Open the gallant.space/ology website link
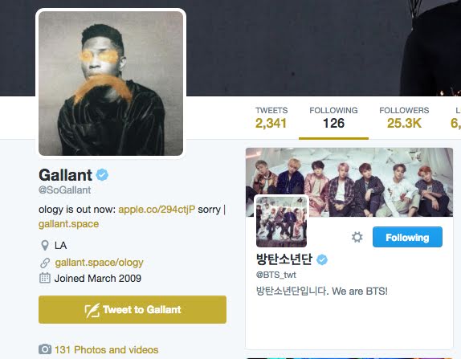This screenshot has height=359, width=461. coord(99,263)
